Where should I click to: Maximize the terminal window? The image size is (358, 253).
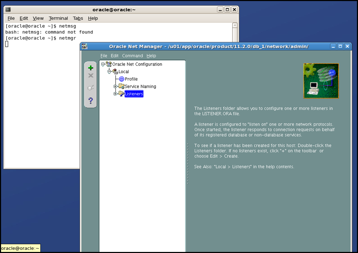(x=227, y=10)
